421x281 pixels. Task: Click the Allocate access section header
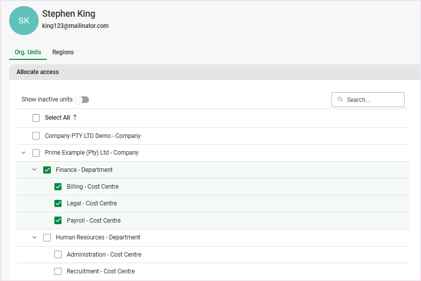[38, 72]
